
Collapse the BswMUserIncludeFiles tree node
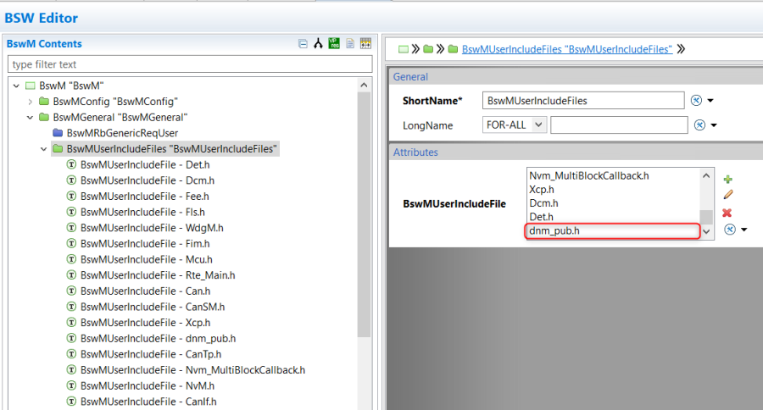[x=44, y=149]
